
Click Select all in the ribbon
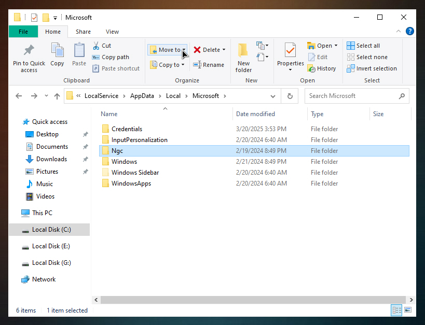click(363, 46)
